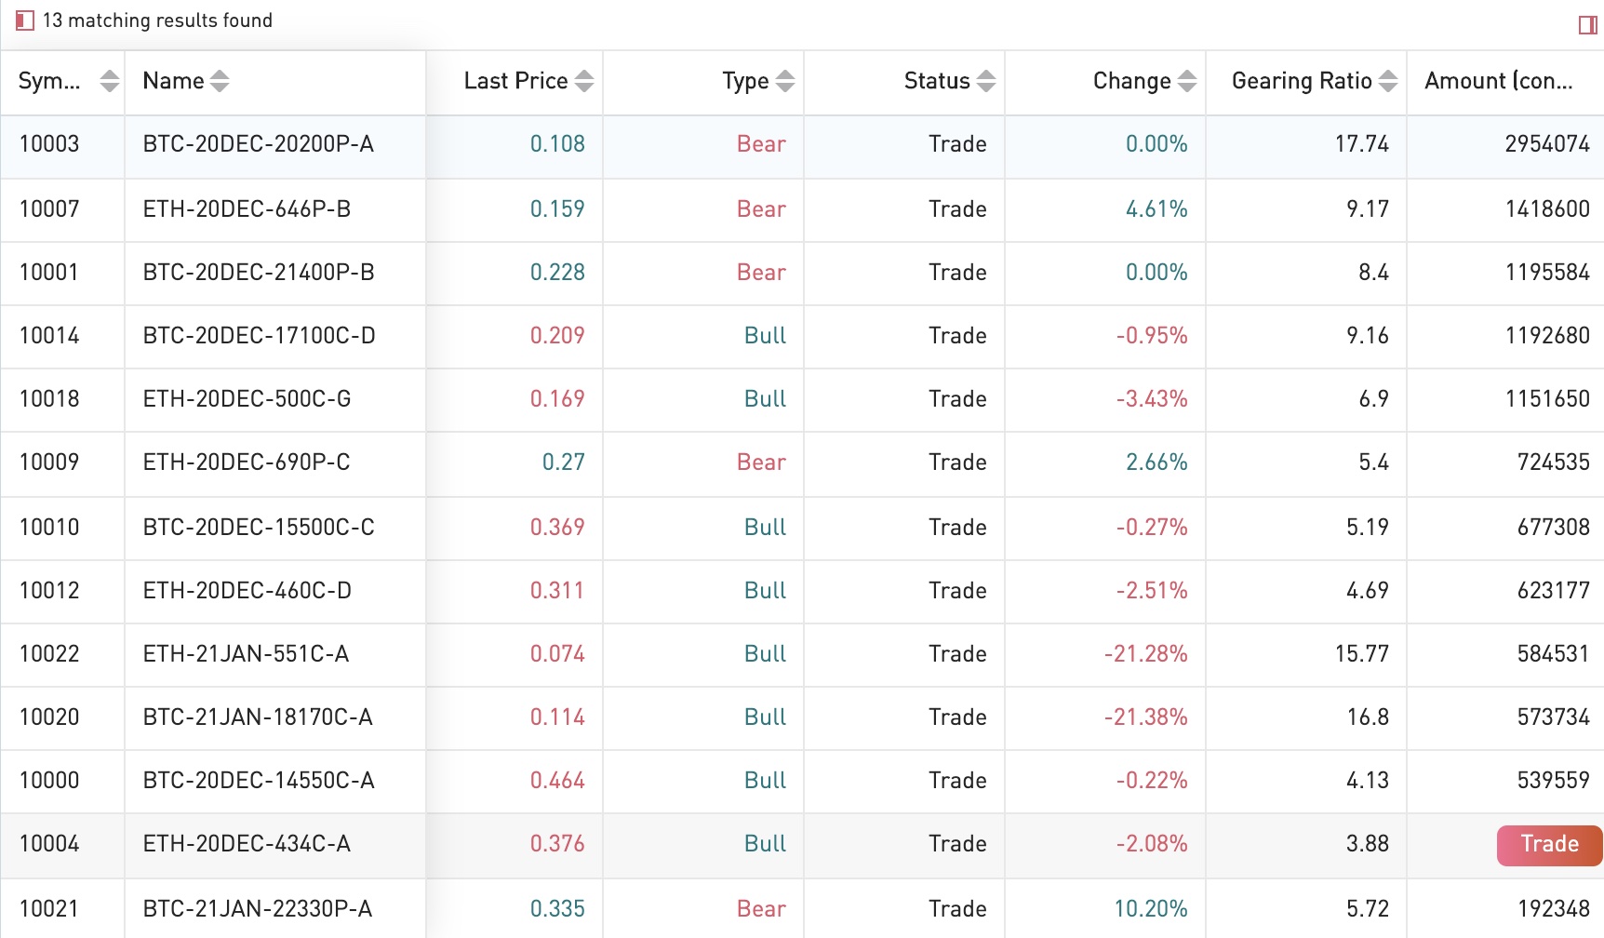Click the Amount column header
This screenshot has height=938, width=1604.
click(1498, 81)
